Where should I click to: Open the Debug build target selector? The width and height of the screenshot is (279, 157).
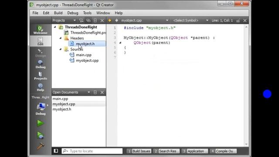coord(41,109)
